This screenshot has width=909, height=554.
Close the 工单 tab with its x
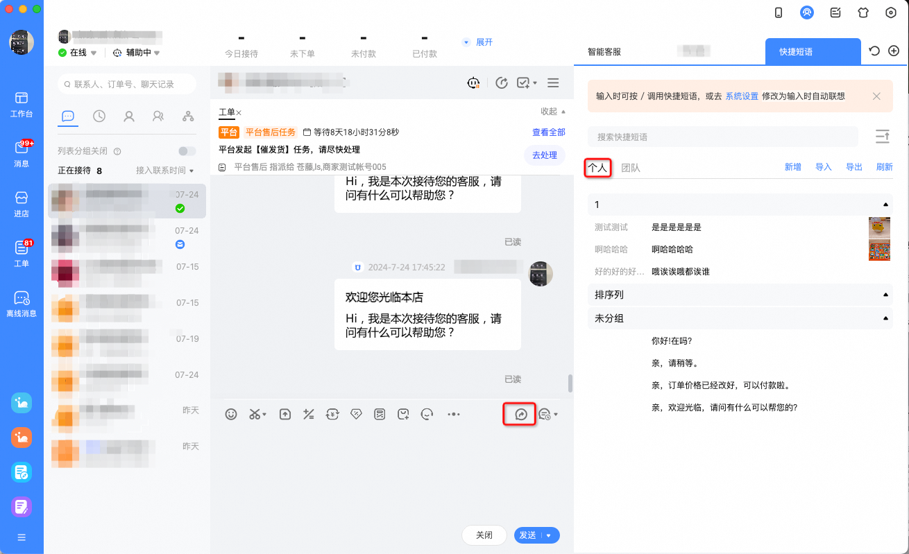[239, 112]
